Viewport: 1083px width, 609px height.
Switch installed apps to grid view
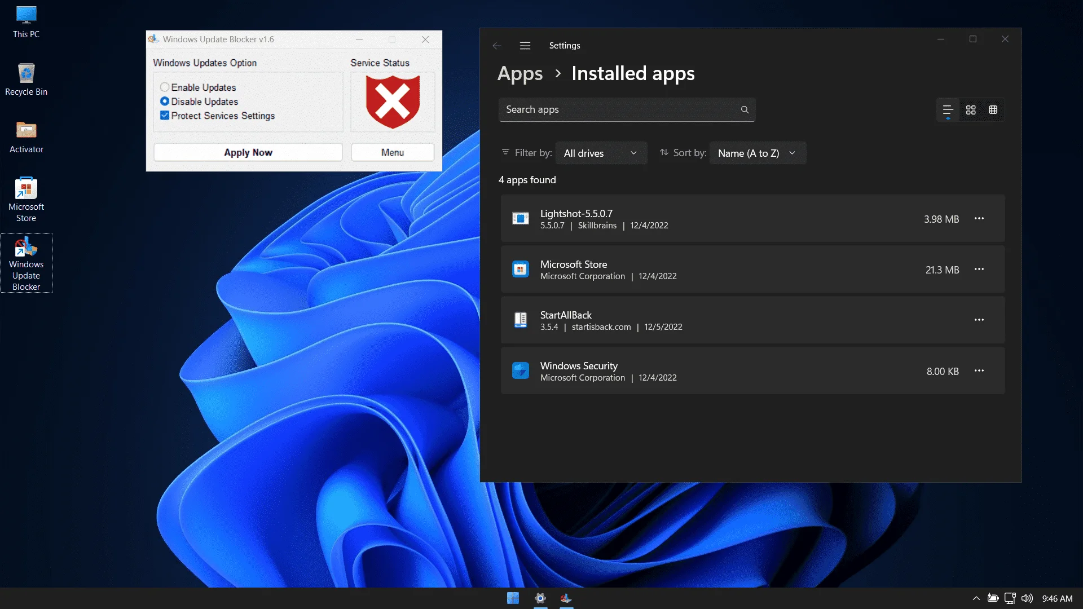click(971, 110)
